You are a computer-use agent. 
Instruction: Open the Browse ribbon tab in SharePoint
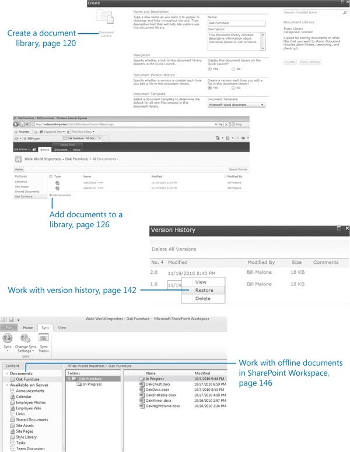[45, 150]
